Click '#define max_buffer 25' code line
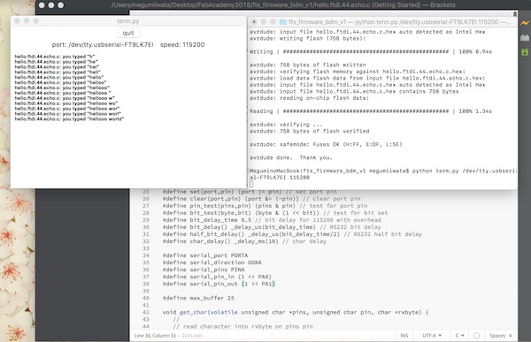 [198, 299]
